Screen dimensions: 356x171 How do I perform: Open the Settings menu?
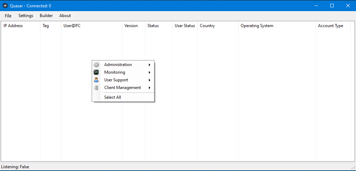[x=26, y=16]
